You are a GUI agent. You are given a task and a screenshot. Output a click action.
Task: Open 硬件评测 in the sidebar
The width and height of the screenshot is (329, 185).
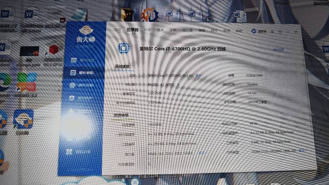(82, 86)
